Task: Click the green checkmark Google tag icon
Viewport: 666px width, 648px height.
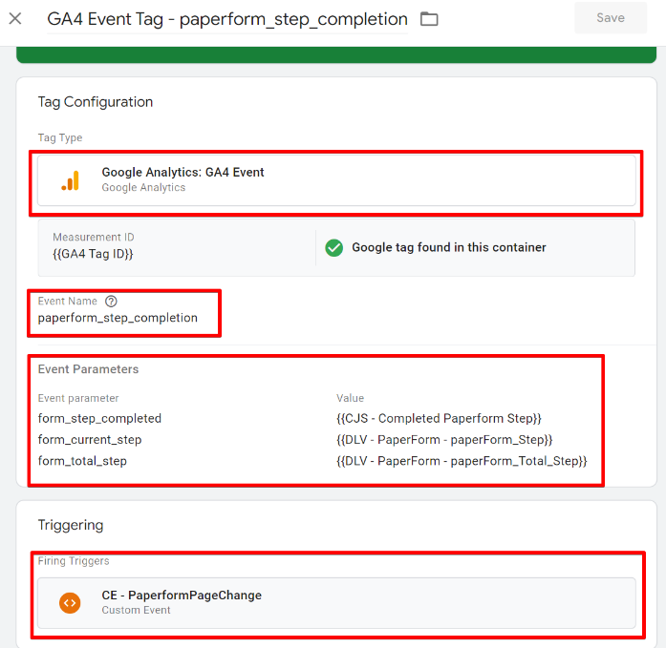Action: point(333,248)
